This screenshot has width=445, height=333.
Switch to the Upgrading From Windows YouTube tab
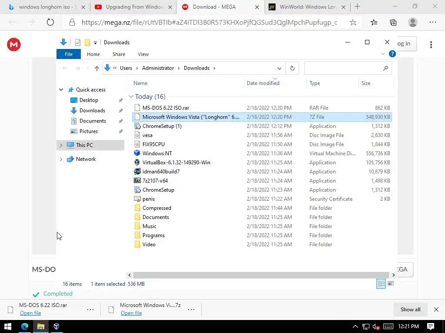133,7
